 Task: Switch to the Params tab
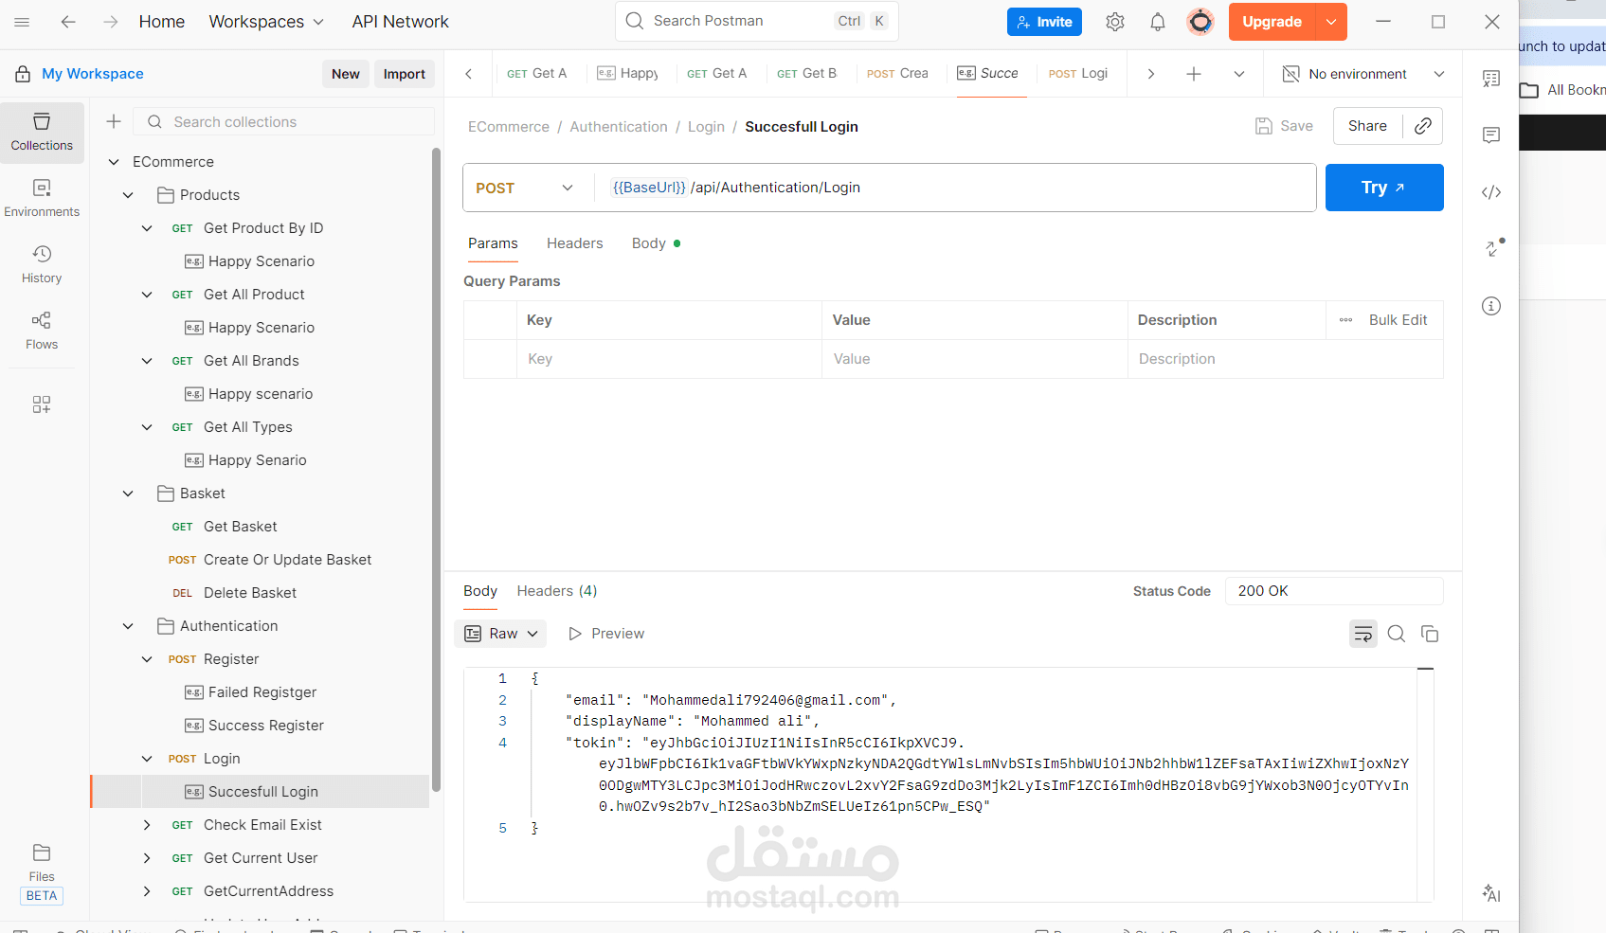(x=493, y=243)
